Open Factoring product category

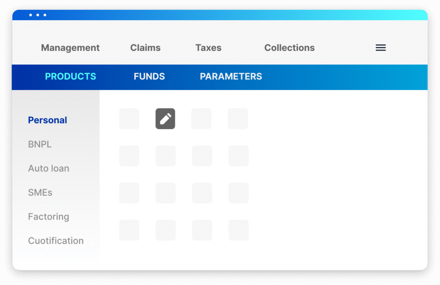pos(49,217)
